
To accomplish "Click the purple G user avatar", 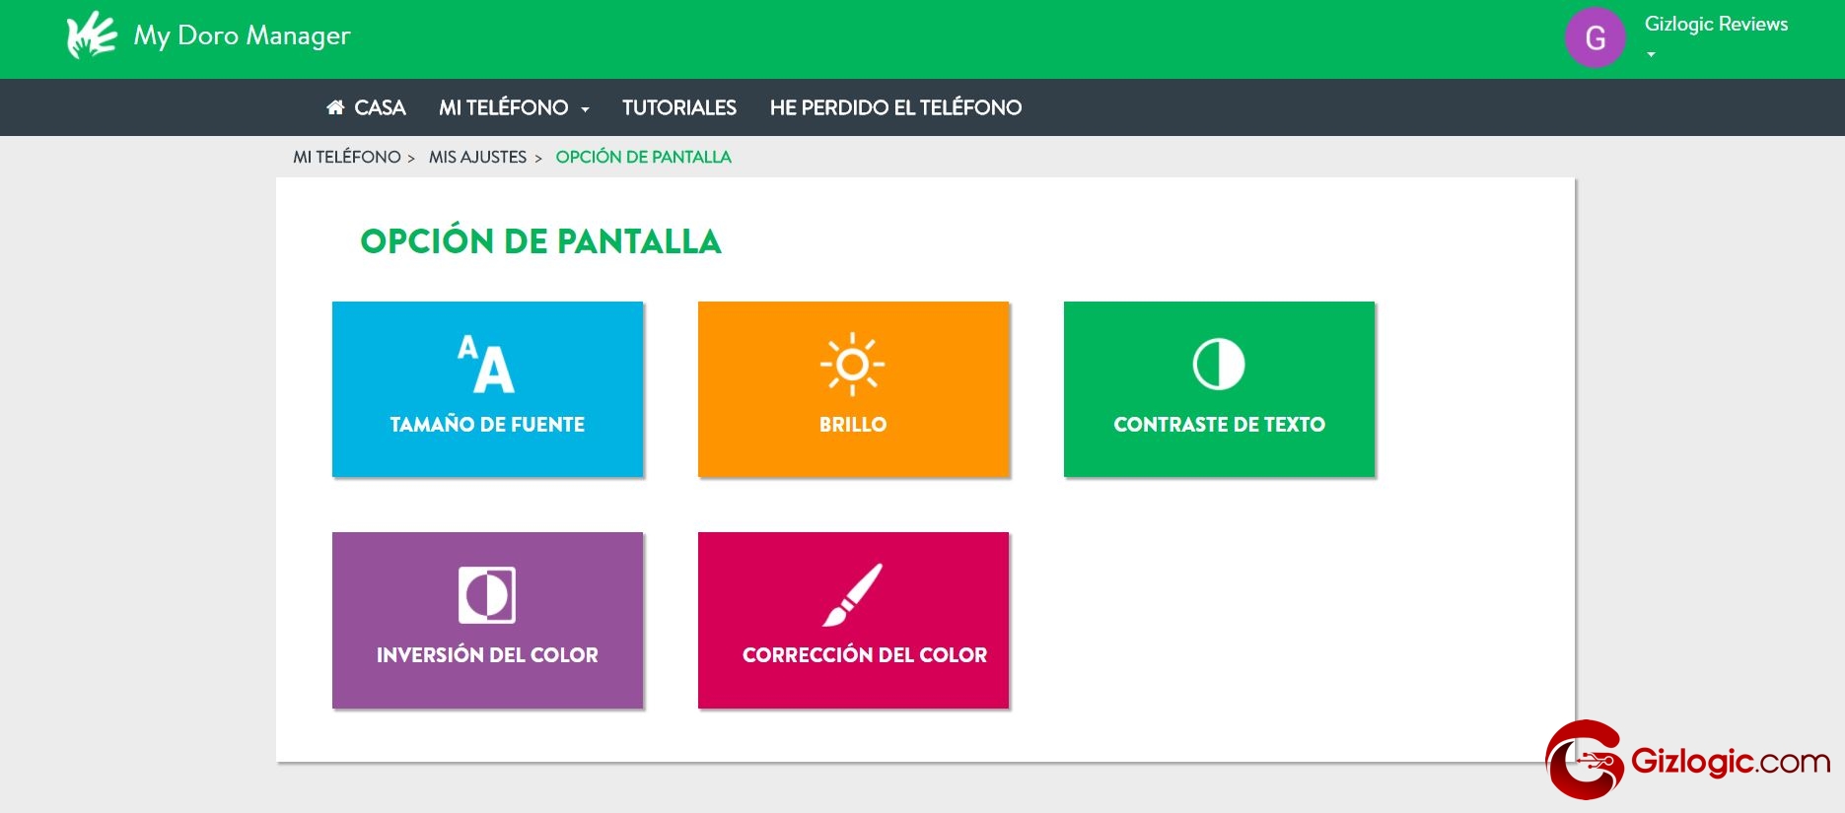I will coord(1595,38).
